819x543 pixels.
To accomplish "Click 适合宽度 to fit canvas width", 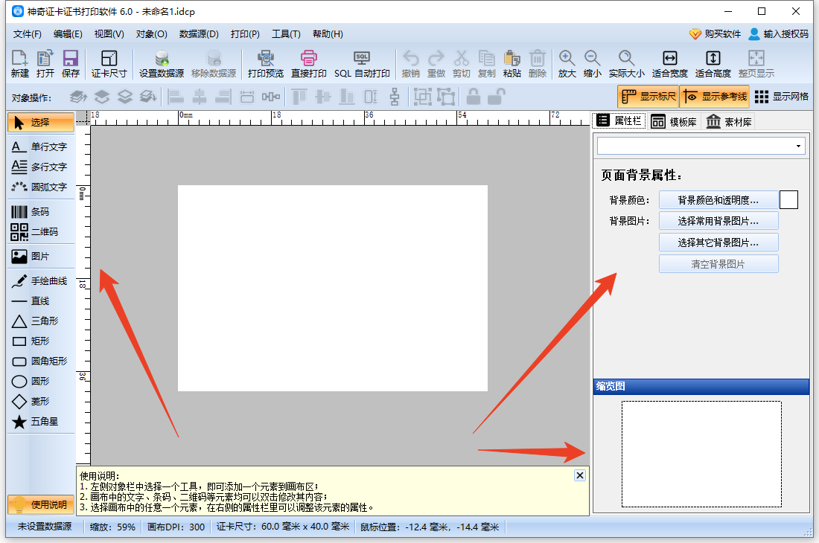I will coord(669,62).
